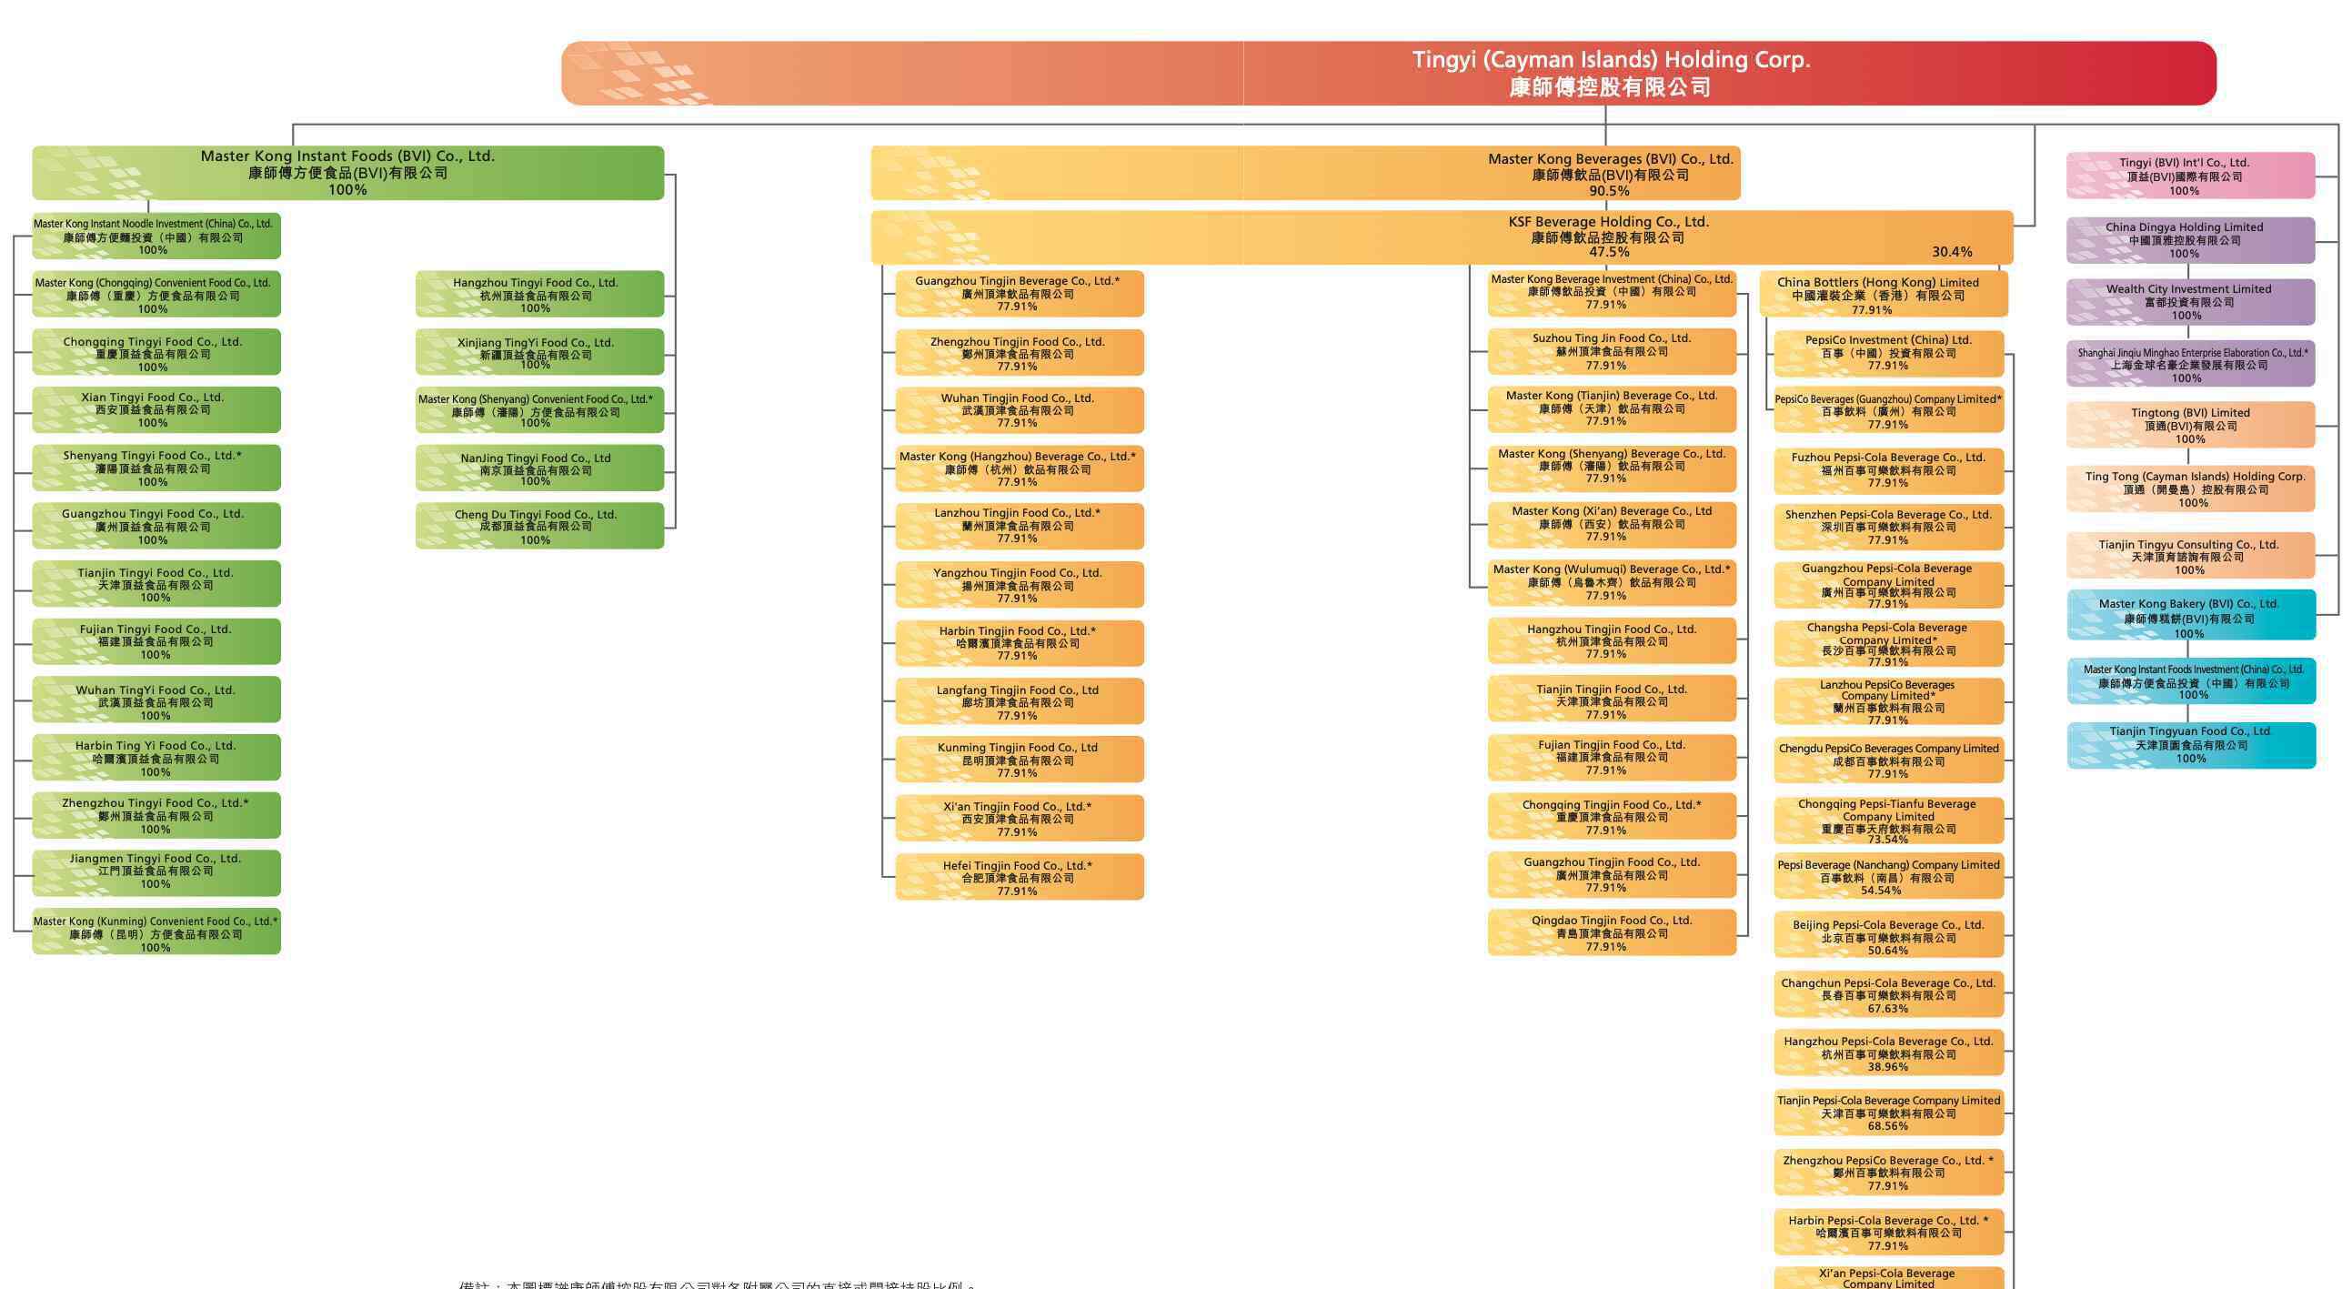Screen dimensions: 2352x1289
Task: Click Master Kong (Hangzhou) Beverage Co., Ltd. box
Action: coord(1020,468)
